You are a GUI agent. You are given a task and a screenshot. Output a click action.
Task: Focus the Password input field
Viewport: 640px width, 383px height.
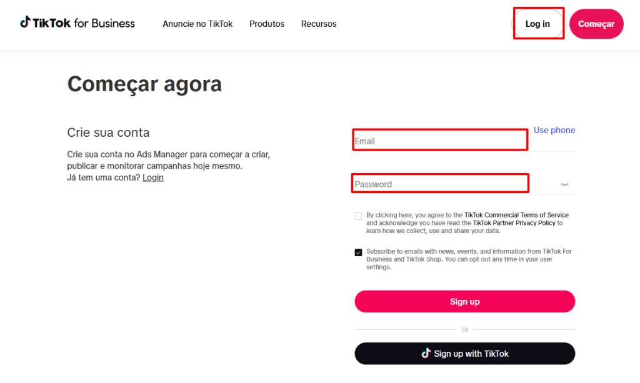[x=441, y=184]
